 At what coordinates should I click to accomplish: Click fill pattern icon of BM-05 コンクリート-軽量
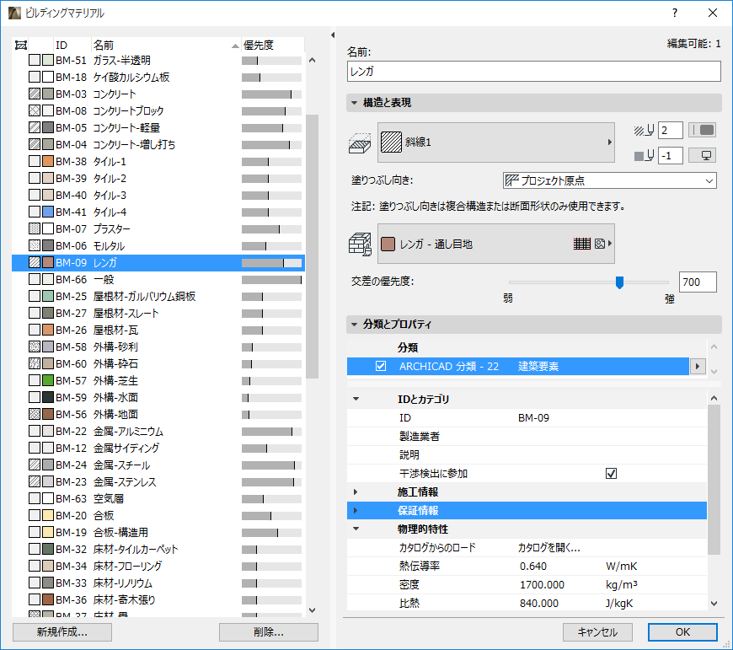coord(35,127)
